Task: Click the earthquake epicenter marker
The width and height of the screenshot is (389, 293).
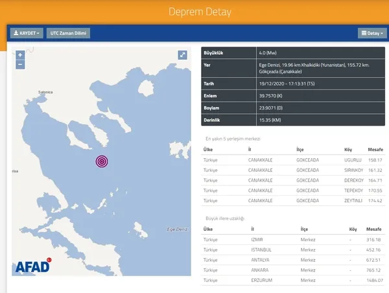Action: coord(102,161)
